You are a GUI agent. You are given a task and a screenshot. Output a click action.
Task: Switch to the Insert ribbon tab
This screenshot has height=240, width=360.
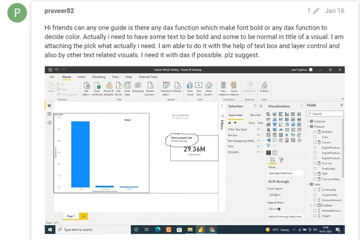81,77
